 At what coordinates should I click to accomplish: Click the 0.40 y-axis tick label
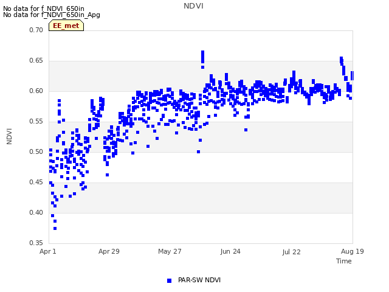(36, 212)
